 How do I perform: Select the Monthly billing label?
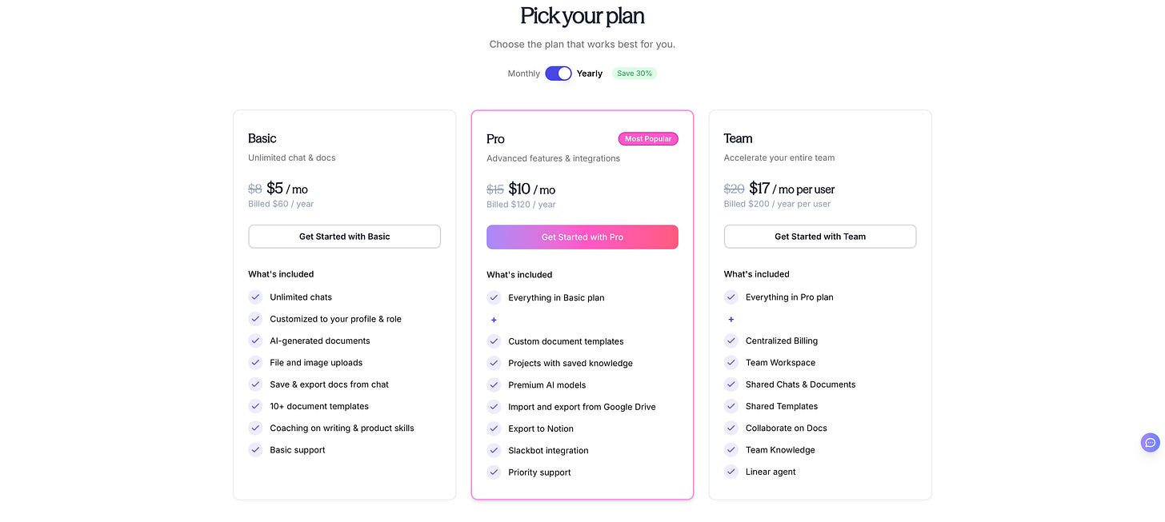tap(523, 74)
